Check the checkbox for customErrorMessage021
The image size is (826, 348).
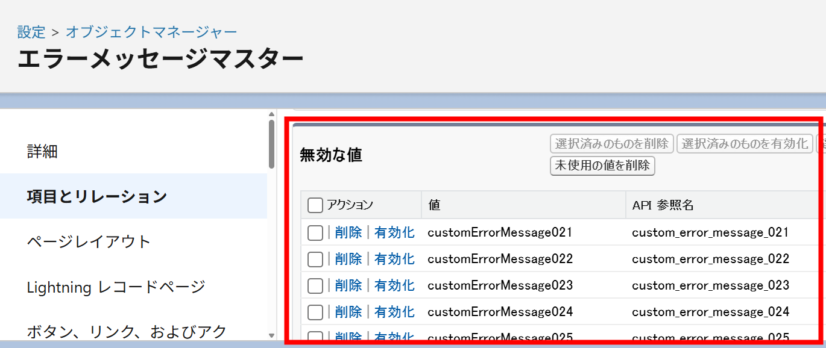coord(314,232)
